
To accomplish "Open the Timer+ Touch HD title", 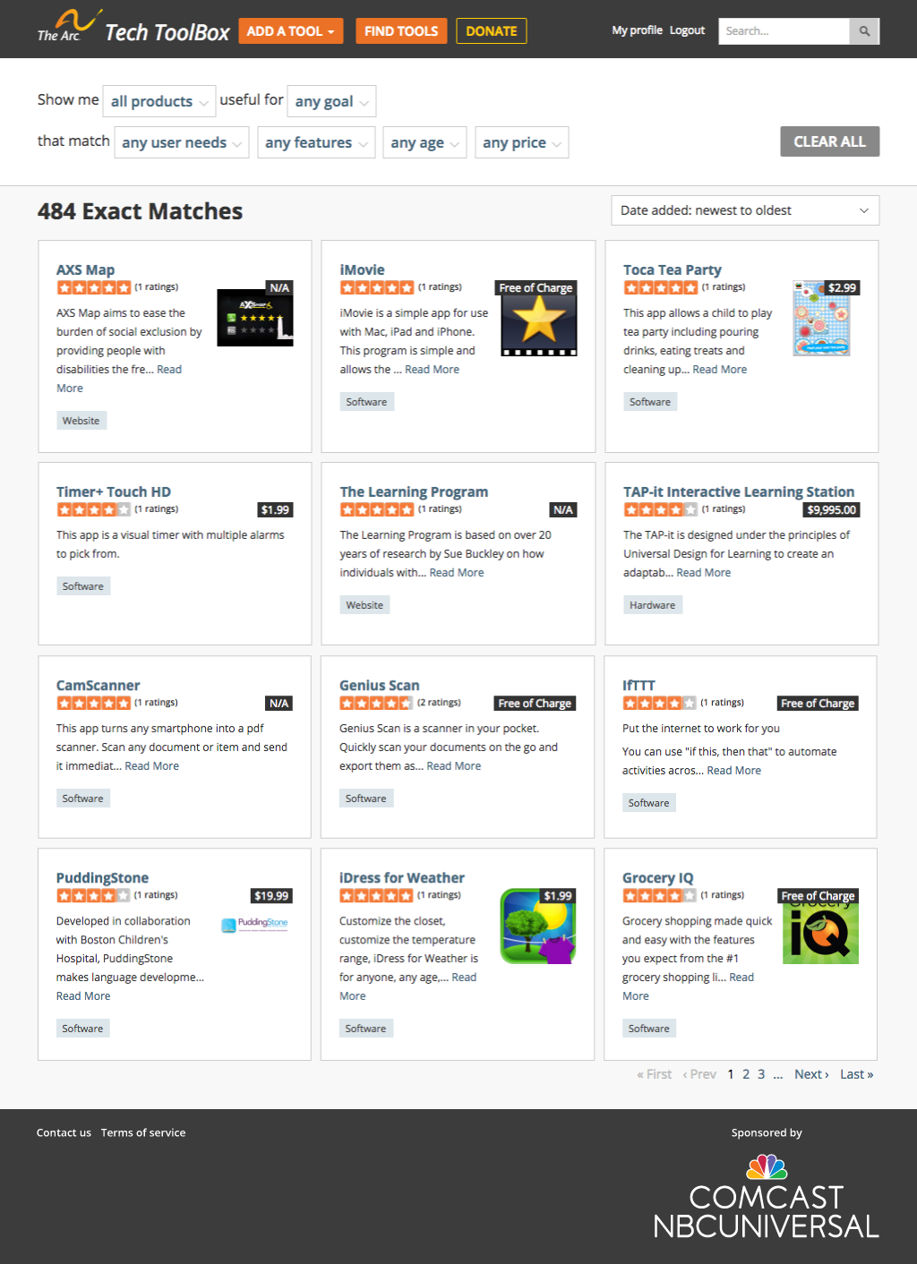I will 114,491.
